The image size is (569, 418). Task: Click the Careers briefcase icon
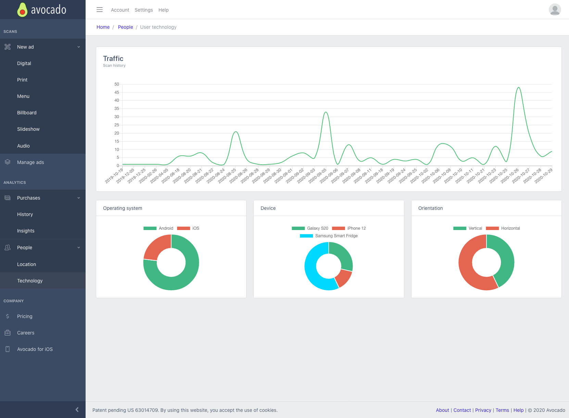(8, 333)
